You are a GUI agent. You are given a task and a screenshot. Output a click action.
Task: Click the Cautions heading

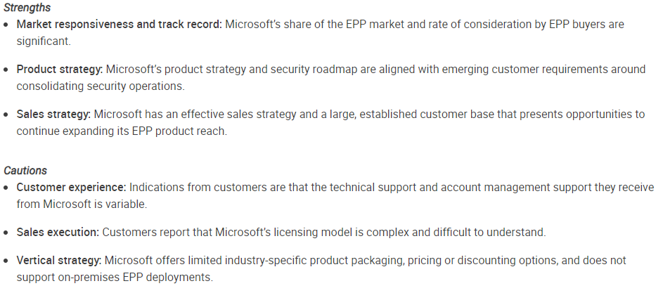pyautogui.click(x=24, y=171)
